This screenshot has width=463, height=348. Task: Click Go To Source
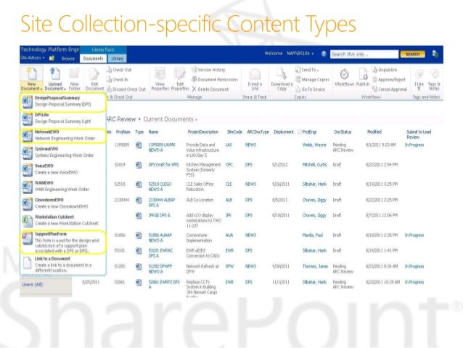click(x=311, y=89)
